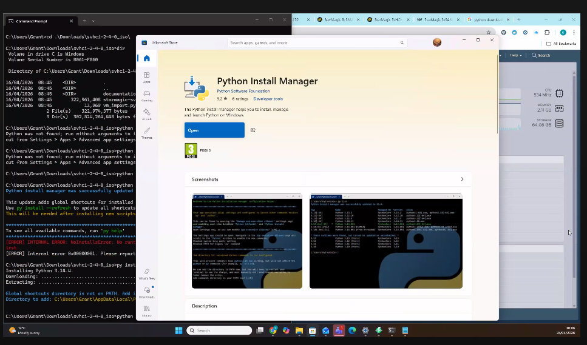Expand the Screenshots section chevron

pyautogui.click(x=462, y=179)
